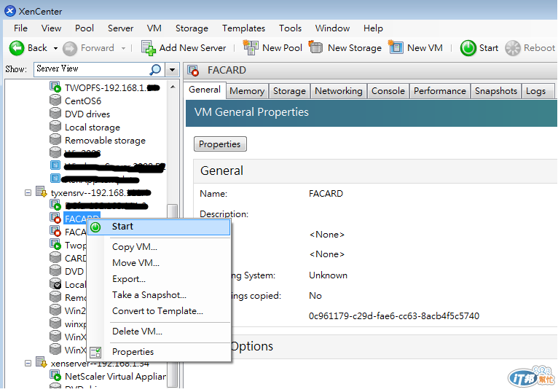Select the General tab

pos(205,90)
